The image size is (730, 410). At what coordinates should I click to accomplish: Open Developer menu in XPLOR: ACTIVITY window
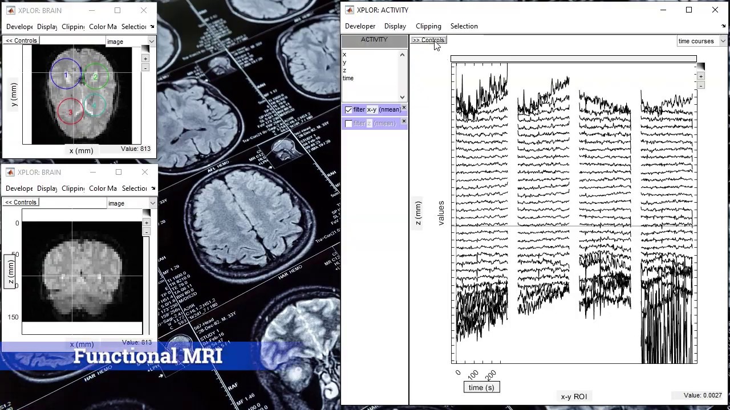coord(360,26)
